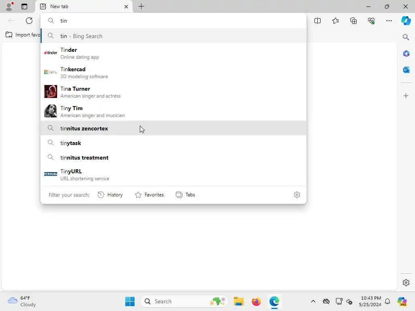The image size is (415, 311).
Task: Click the Tiny Tim thumbnail photo
Action: (51, 111)
